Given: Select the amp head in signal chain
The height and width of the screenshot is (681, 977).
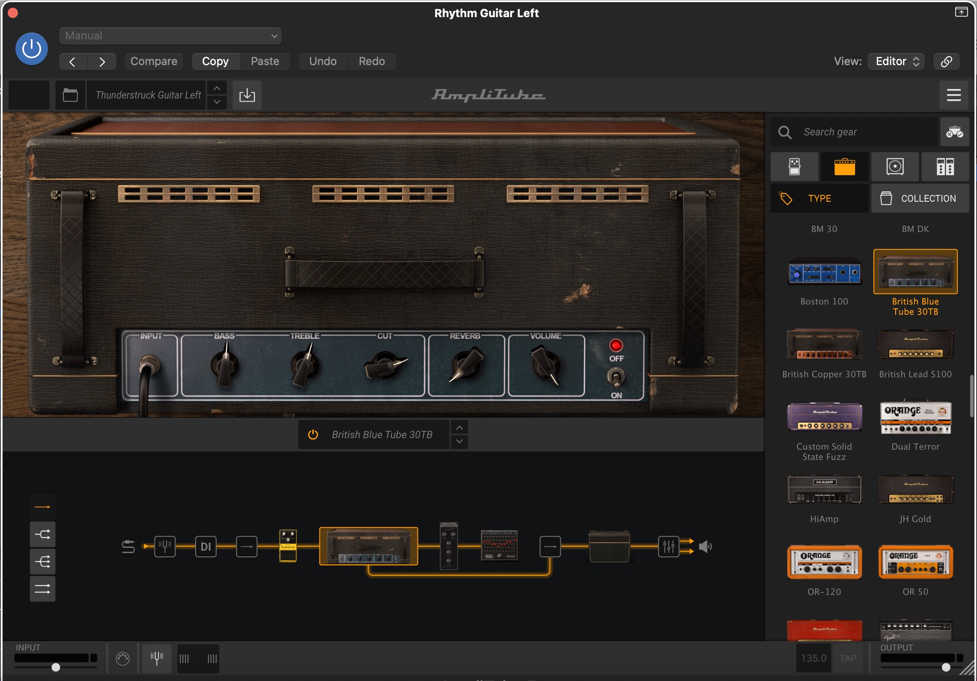Looking at the screenshot, I should tap(369, 546).
